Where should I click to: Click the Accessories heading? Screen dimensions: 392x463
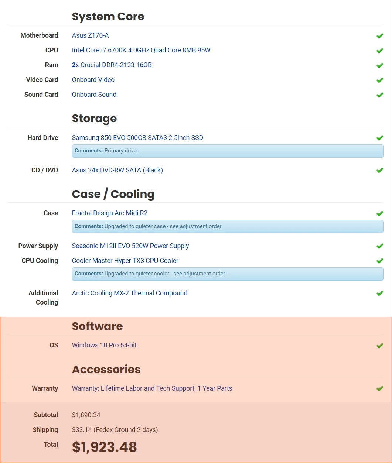click(x=106, y=370)
